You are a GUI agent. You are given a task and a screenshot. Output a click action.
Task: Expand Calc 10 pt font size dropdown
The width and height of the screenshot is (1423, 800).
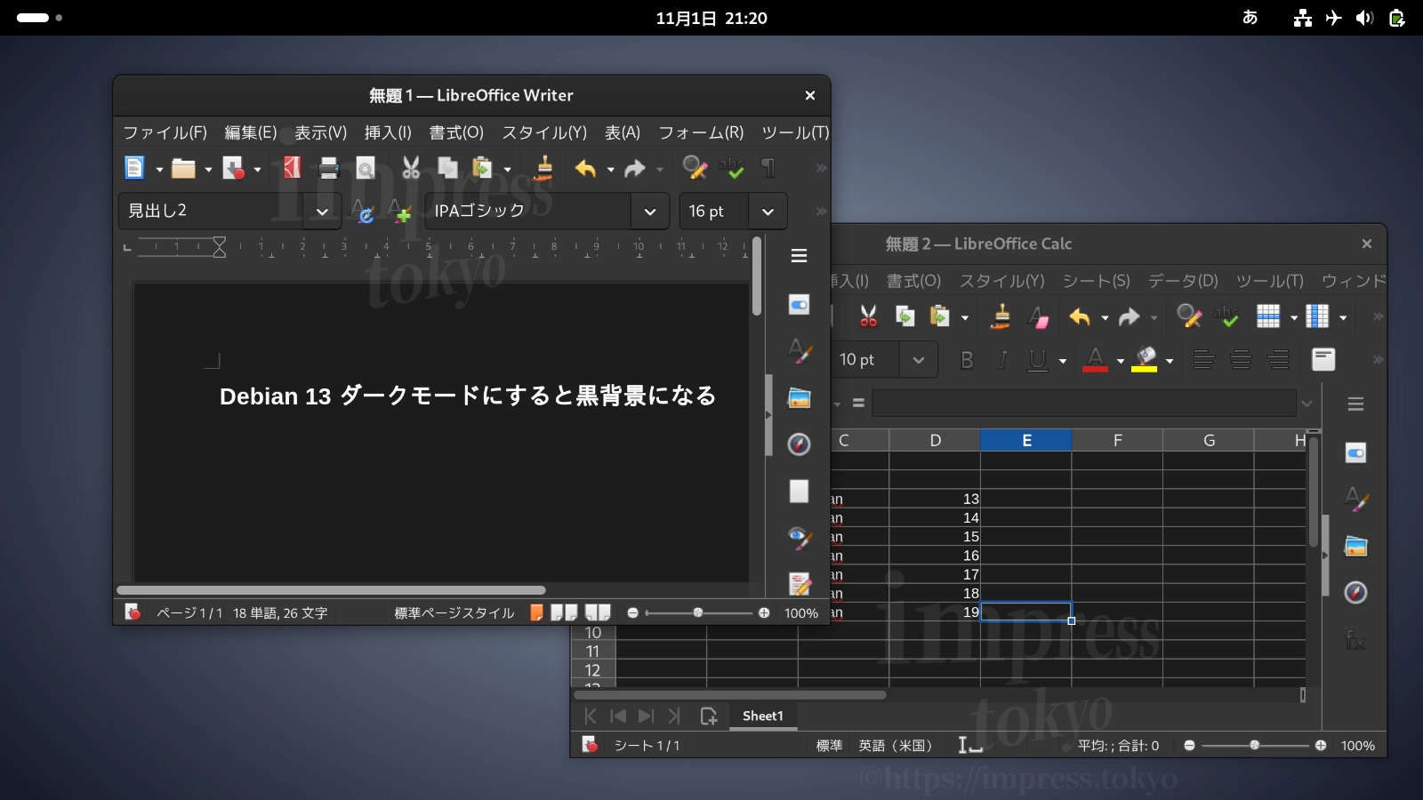pyautogui.click(x=919, y=360)
